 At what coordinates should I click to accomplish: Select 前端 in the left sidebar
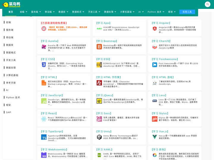pyautogui.click(x=8, y=22)
